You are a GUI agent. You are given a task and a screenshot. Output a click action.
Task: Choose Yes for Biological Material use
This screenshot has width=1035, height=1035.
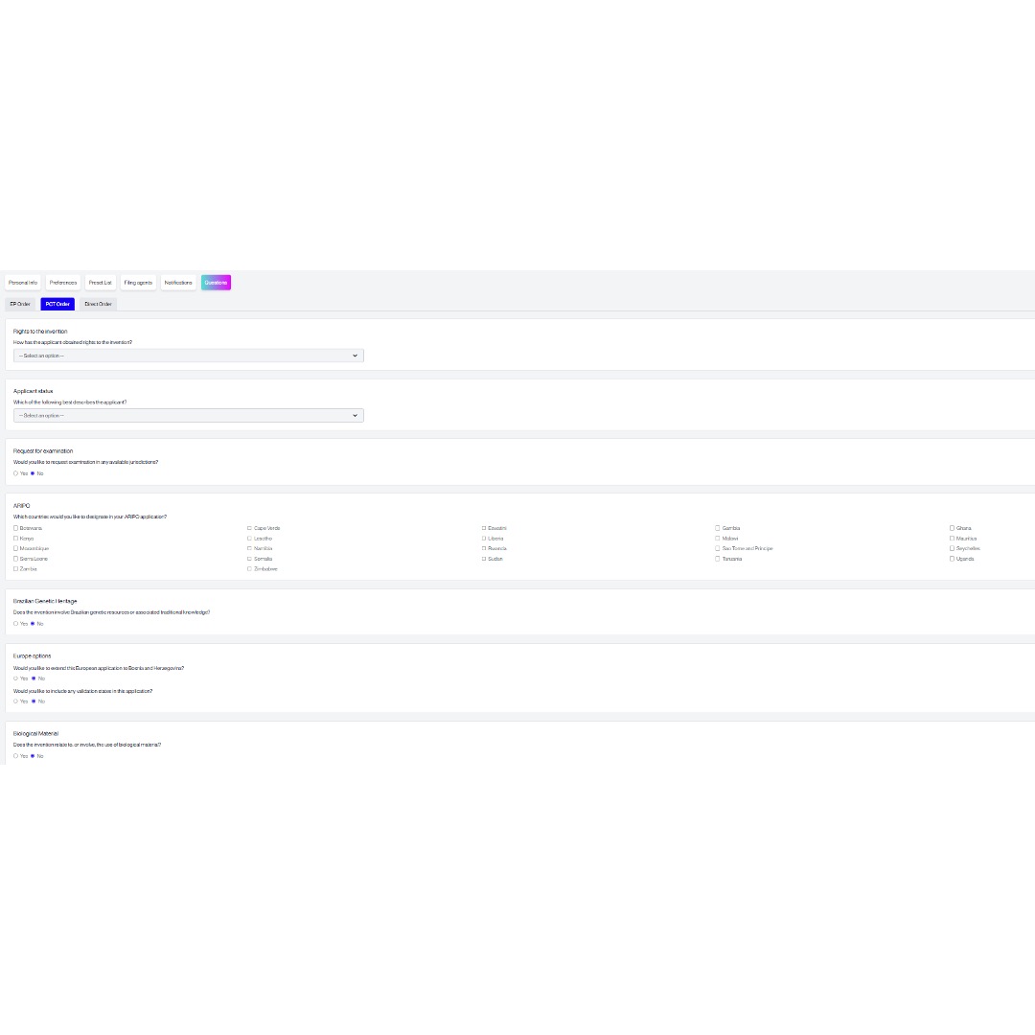click(16, 756)
